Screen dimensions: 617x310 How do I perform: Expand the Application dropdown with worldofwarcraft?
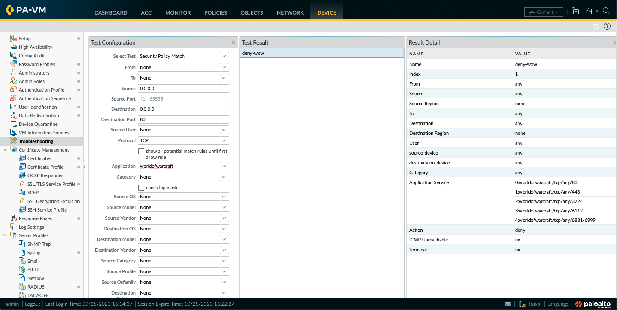(224, 166)
